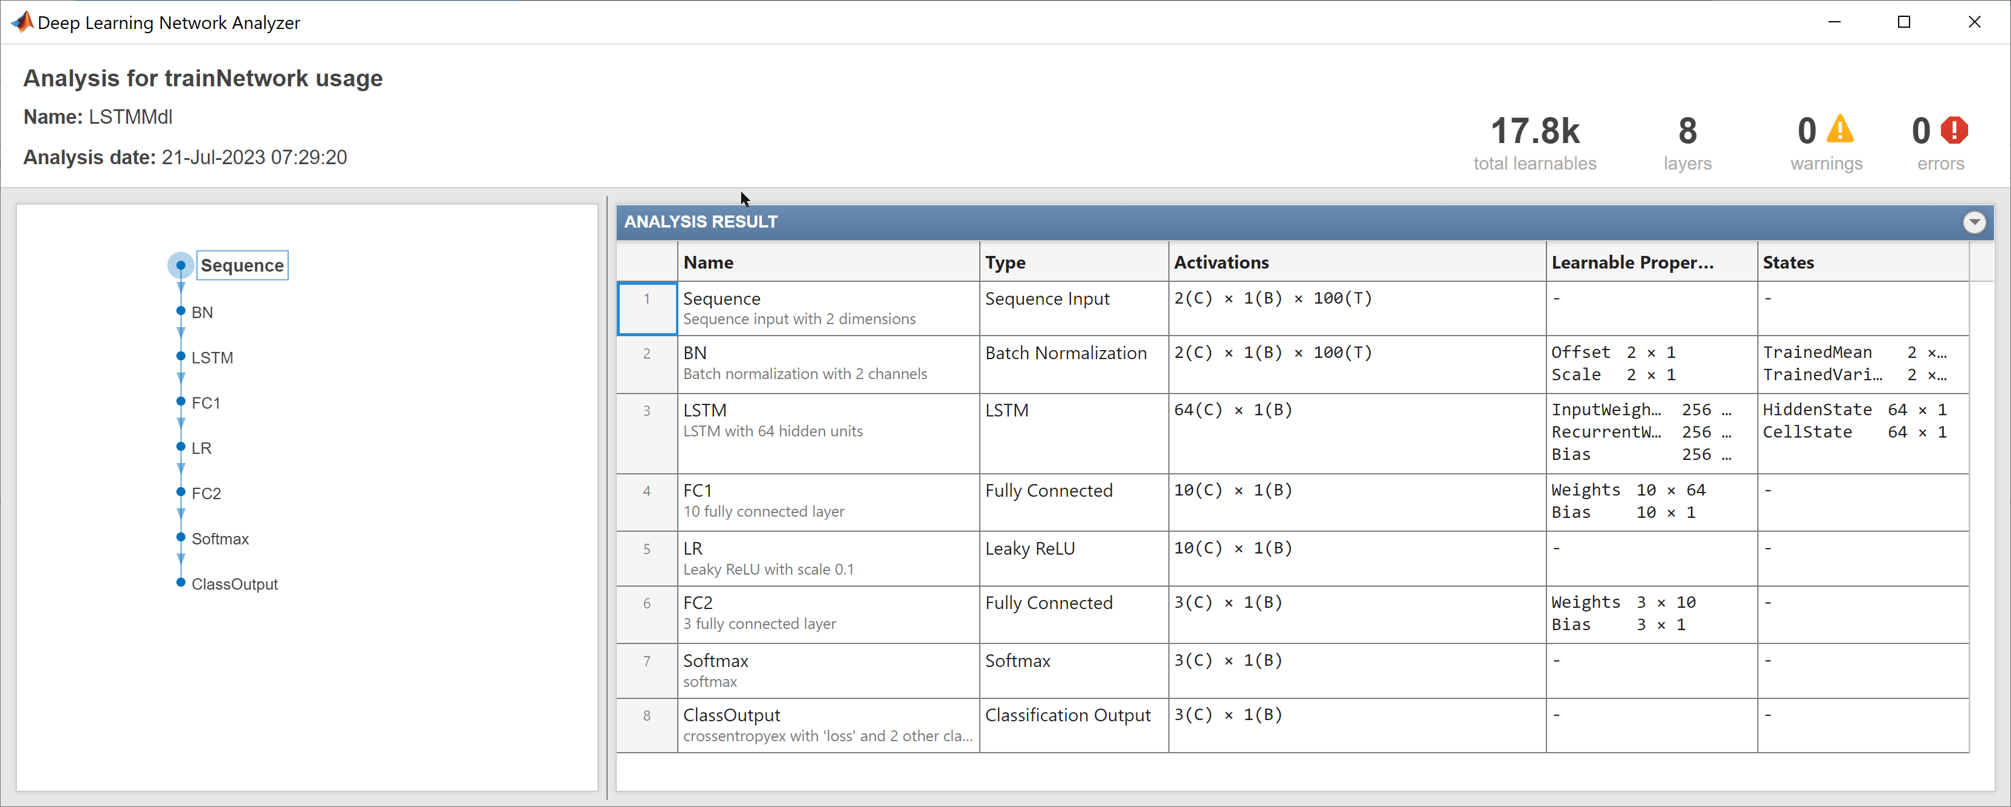This screenshot has height=807, width=2011.
Task: Select the ClassOutput table row
Action: [x=828, y=724]
